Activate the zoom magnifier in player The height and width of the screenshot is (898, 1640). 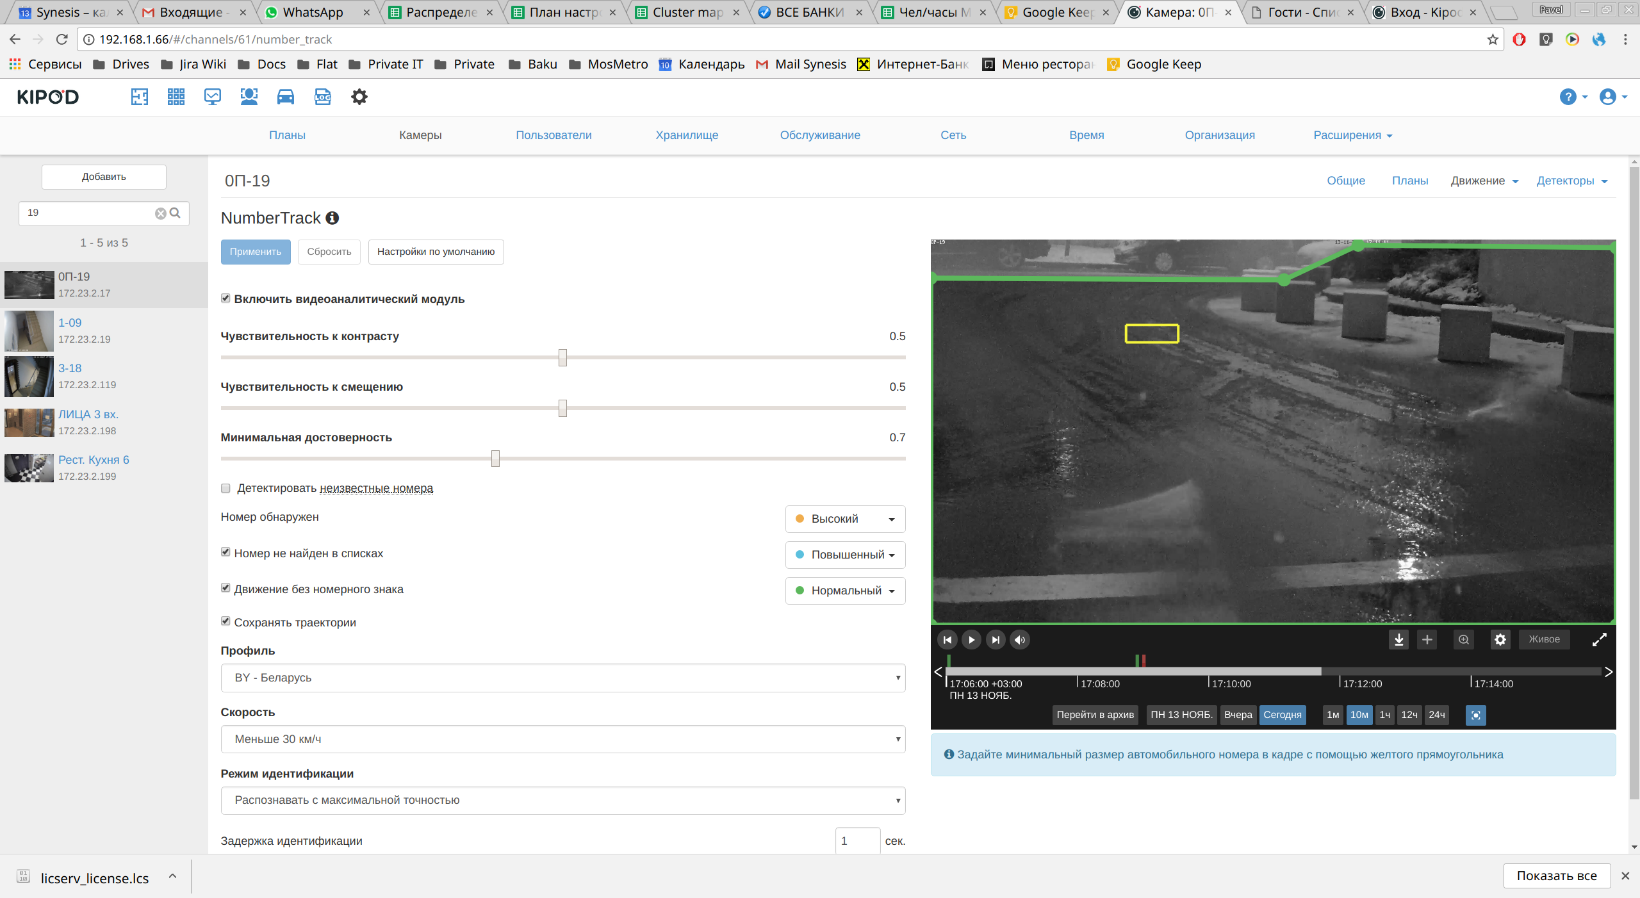[x=1464, y=639]
